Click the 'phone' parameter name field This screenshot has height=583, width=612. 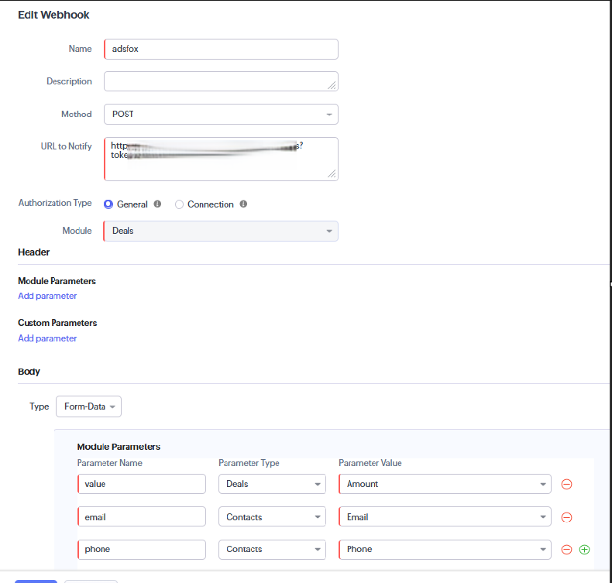tap(142, 549)
